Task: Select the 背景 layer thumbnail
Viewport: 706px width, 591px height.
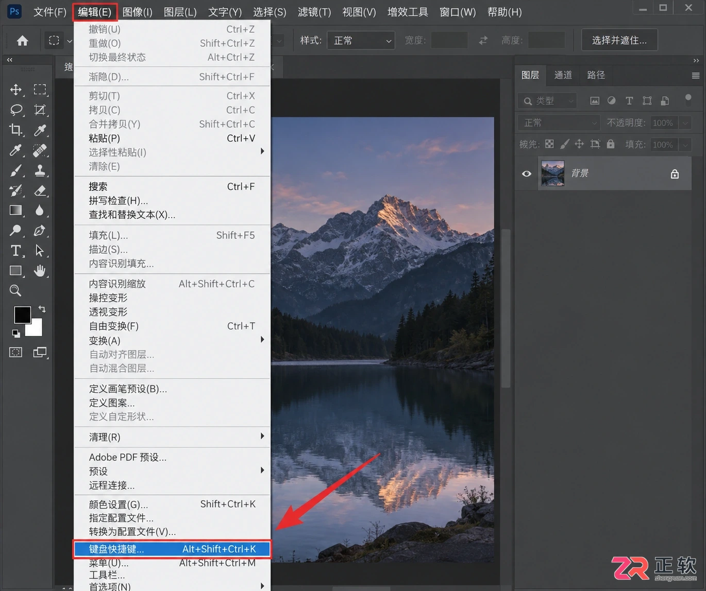Action: [552, 173]
